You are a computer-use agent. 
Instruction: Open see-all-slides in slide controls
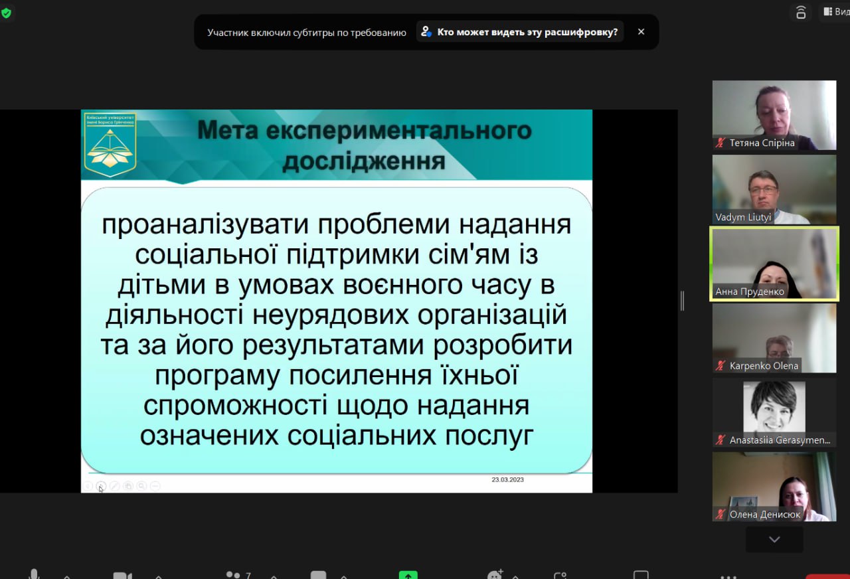point(128,486)
